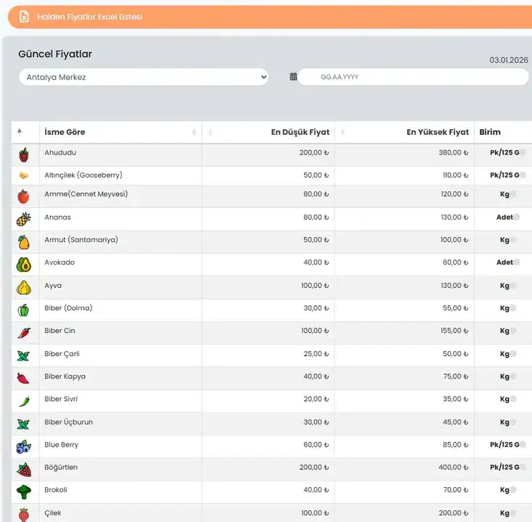
Task: Toggle the gray circle in Biber Sivri row
Action: pos(514,399)
